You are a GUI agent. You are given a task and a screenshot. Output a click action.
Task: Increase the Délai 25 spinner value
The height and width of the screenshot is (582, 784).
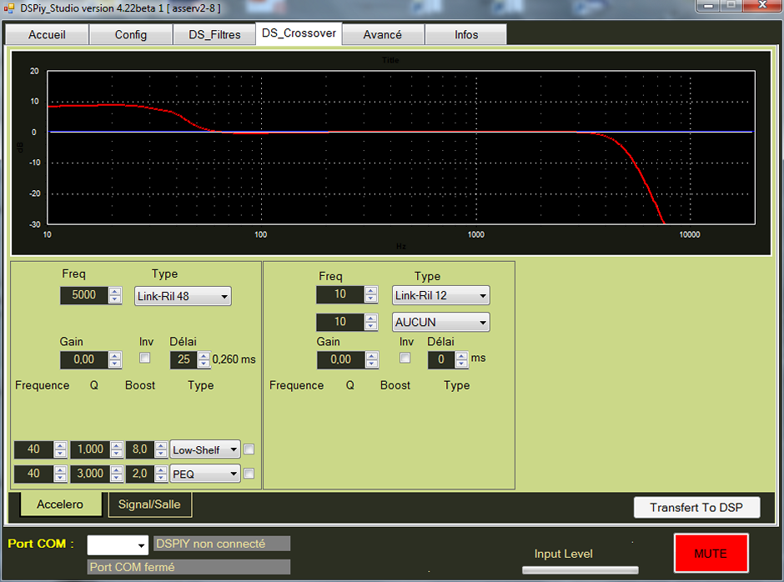(204, 355)
